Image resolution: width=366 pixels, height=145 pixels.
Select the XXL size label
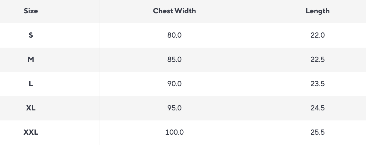point(31,132)
